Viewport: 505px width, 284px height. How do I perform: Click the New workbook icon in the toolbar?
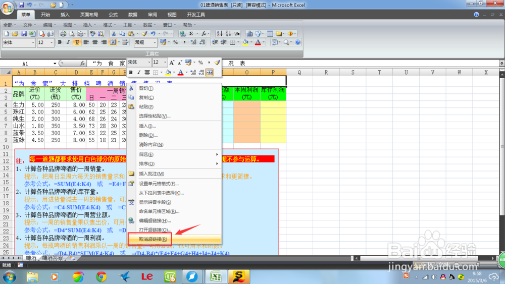point(7,33)
